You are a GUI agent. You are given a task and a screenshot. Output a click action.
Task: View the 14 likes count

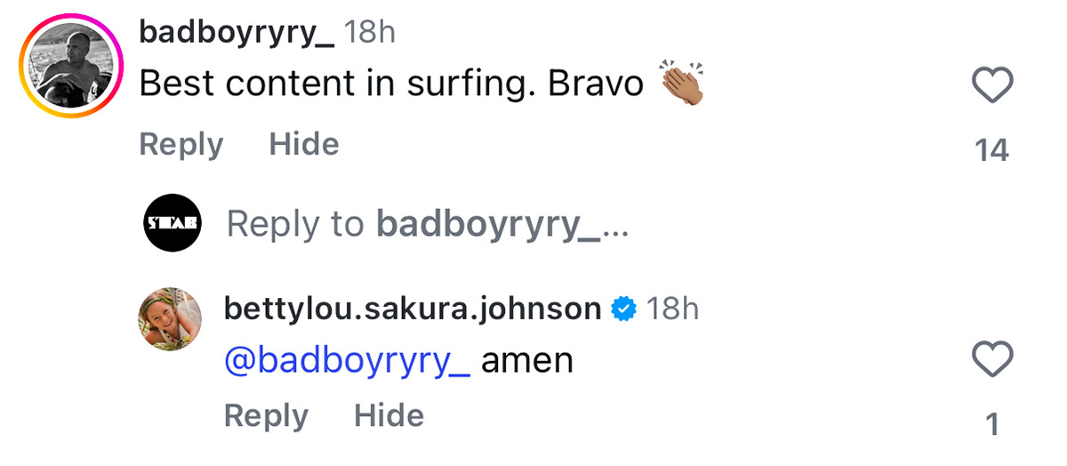coord(992,151)
